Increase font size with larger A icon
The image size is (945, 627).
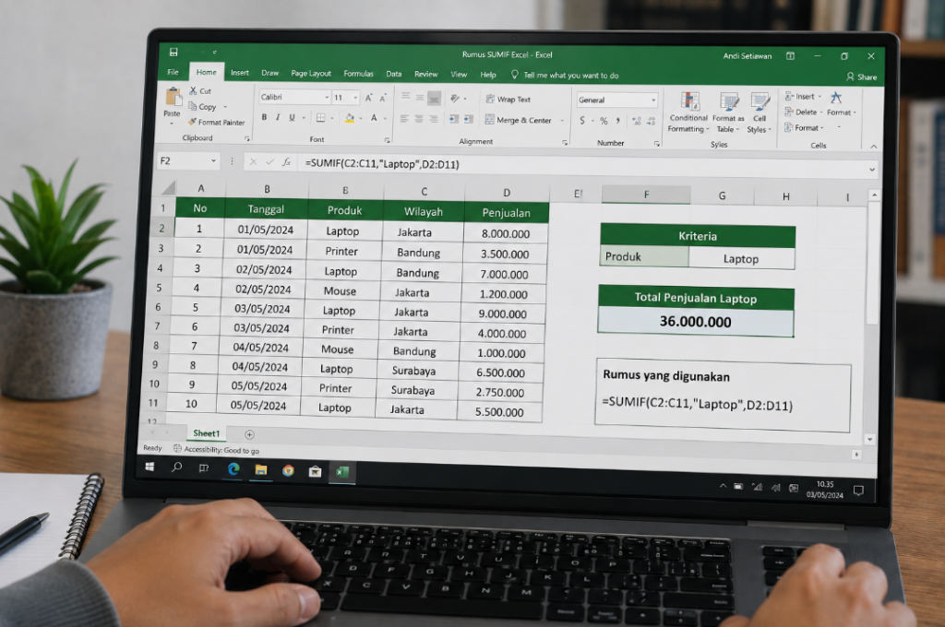tap(369, 98)
